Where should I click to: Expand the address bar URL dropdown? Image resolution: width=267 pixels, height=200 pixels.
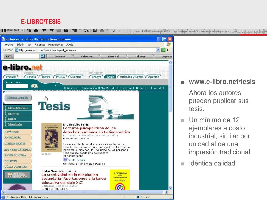(158, 50)
